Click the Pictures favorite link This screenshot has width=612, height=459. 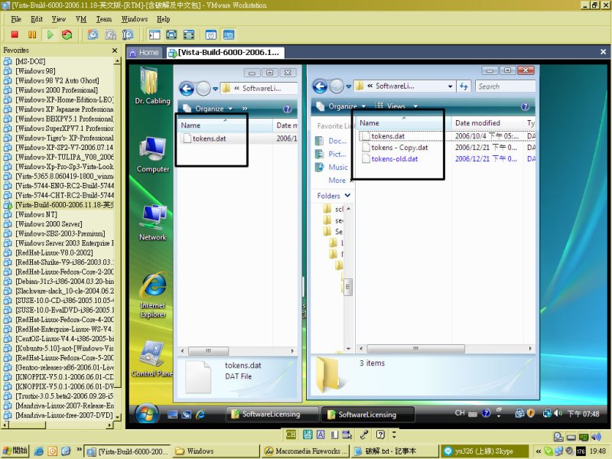(332, 155)
